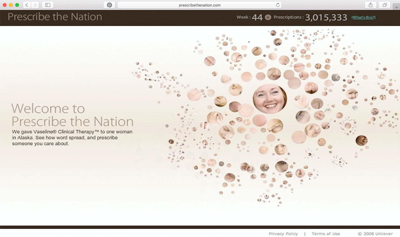400x237 pixels.
Task: Click the green full-screen window button
Action: tap(17, 5)
